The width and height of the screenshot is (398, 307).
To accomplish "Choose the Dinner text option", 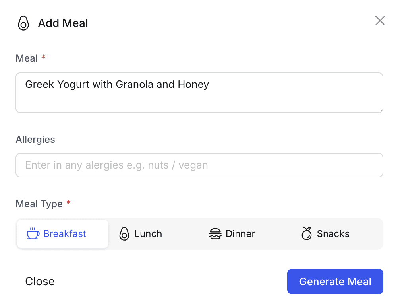I will pos(240,234).
